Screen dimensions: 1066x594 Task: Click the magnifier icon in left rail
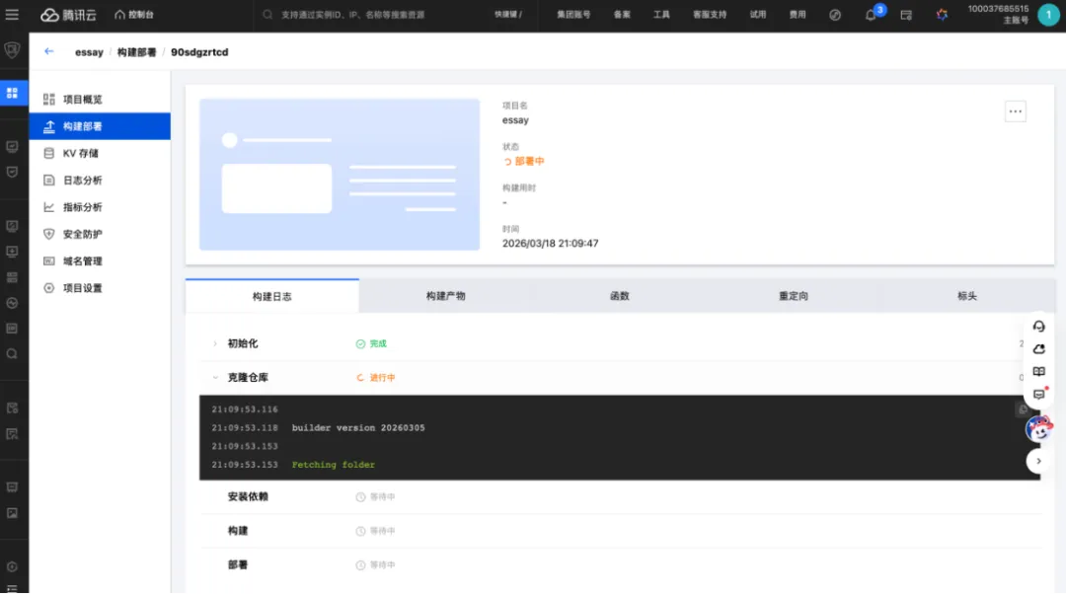(12, 354)
